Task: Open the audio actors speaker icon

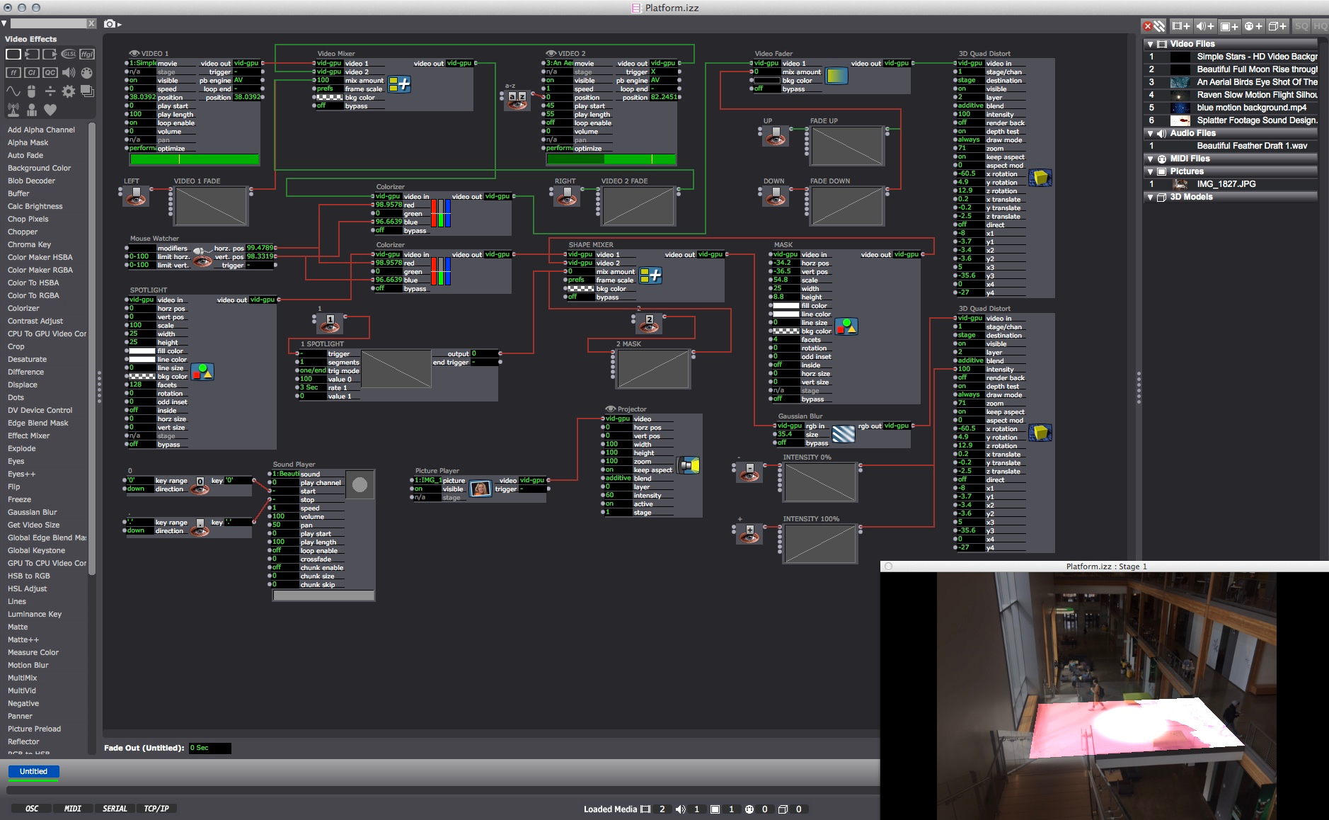Action: point(69,72)
